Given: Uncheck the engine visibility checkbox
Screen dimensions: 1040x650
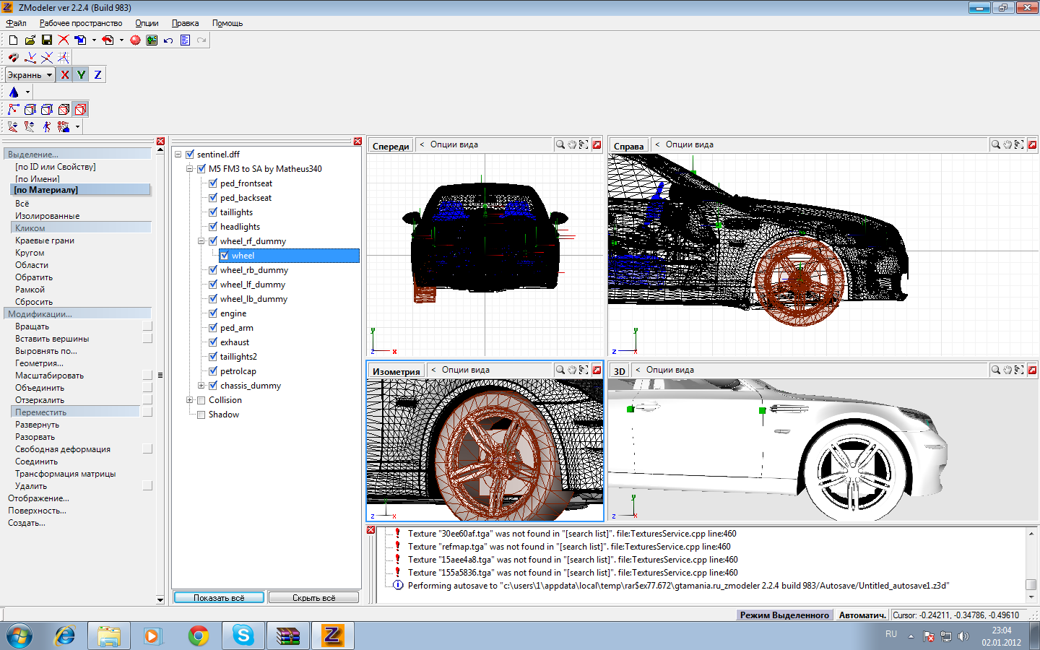Looking at the screenshot, I should [213, 313].
